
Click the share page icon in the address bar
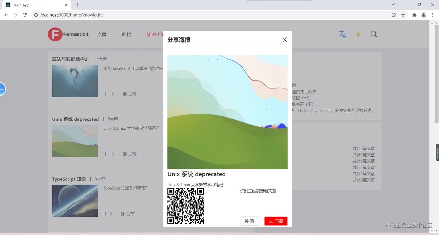coord(394,15)
